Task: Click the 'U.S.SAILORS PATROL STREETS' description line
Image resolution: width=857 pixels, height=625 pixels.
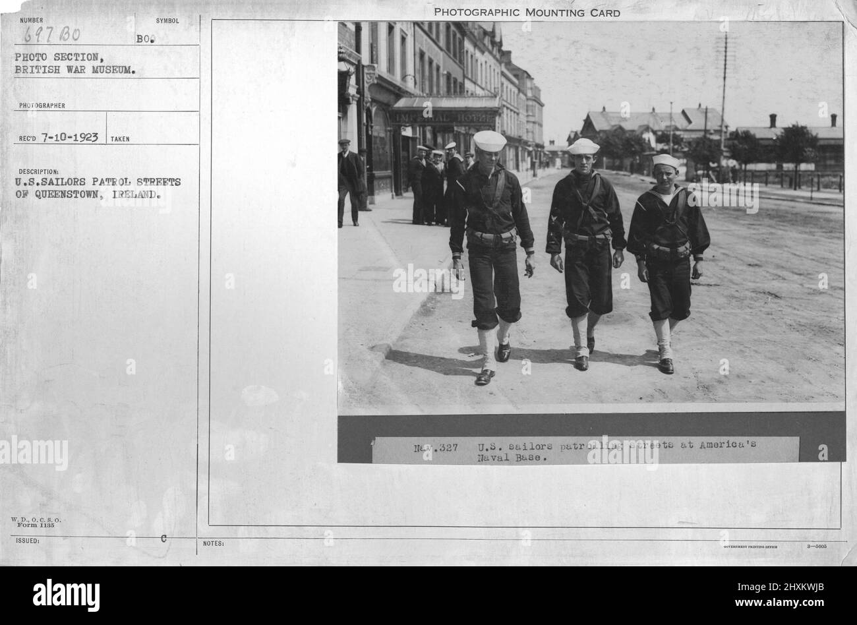Action: 97,182
